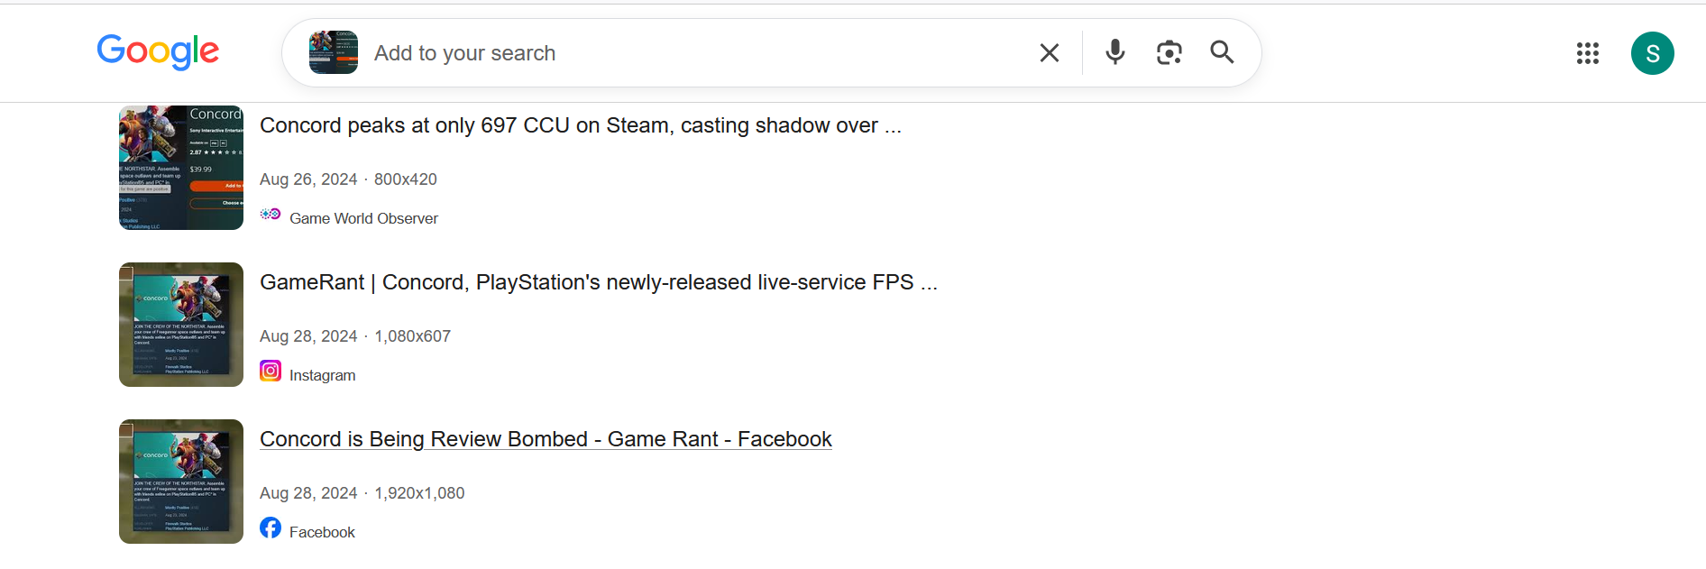This screenshot has height=569, width=1706.
Task: Select 'Aug 28, 2024 · 1,920x1,080' text
Action: [362, 493]
